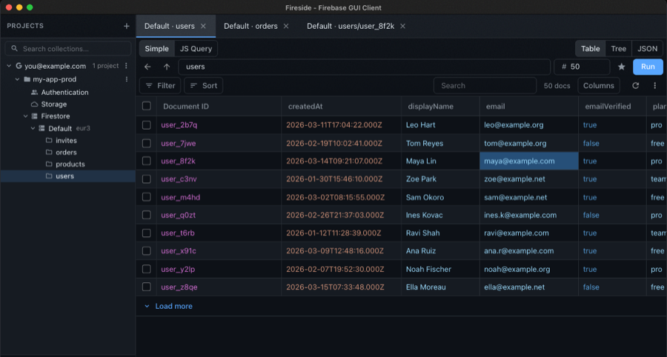The height and width of the screenshot is (357, 667).
Task: Check the user_m4hd row checkbox
Action: (146, 197)
